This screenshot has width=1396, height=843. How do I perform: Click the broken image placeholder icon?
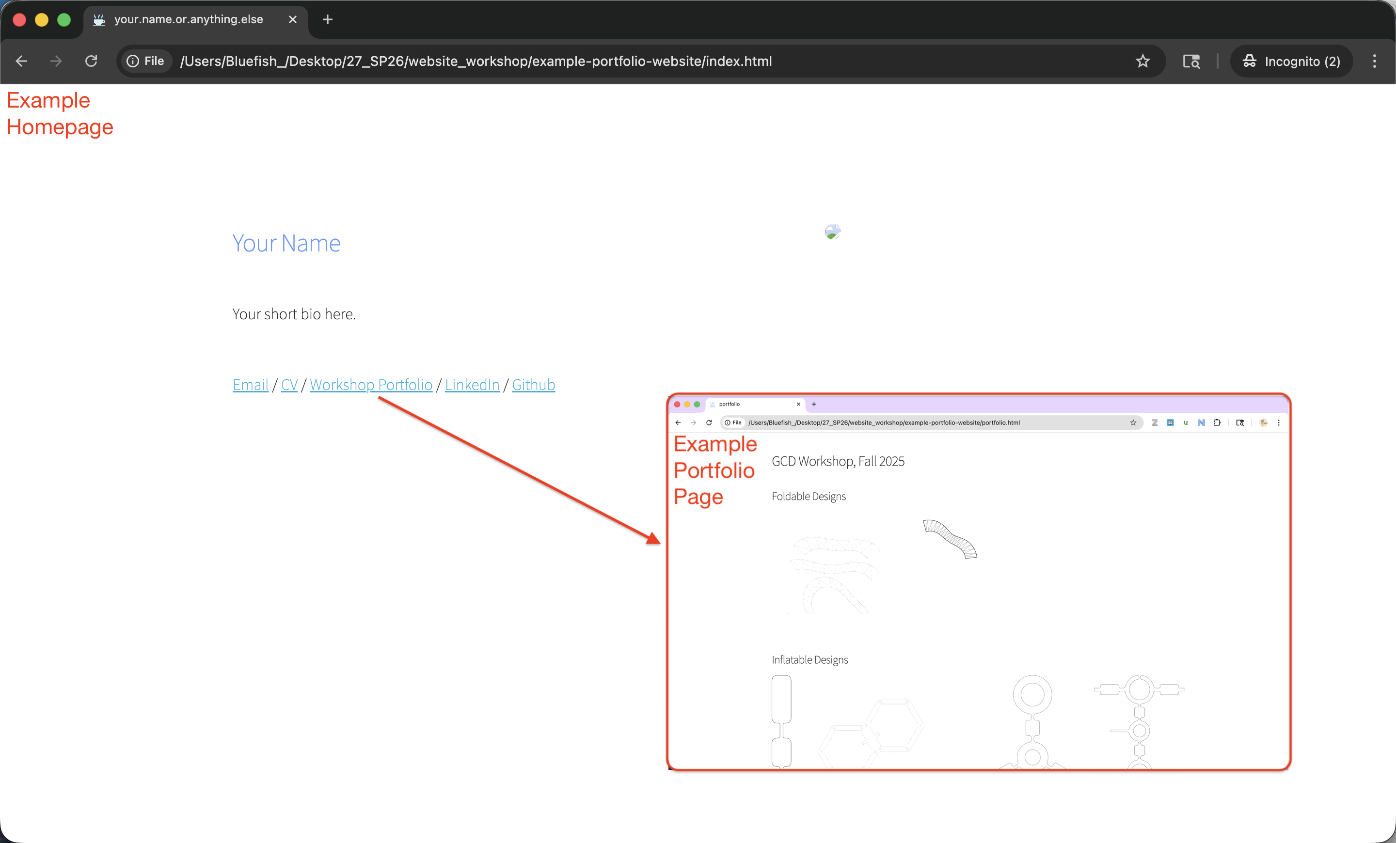pyautogui.click(x=832, y=232)
